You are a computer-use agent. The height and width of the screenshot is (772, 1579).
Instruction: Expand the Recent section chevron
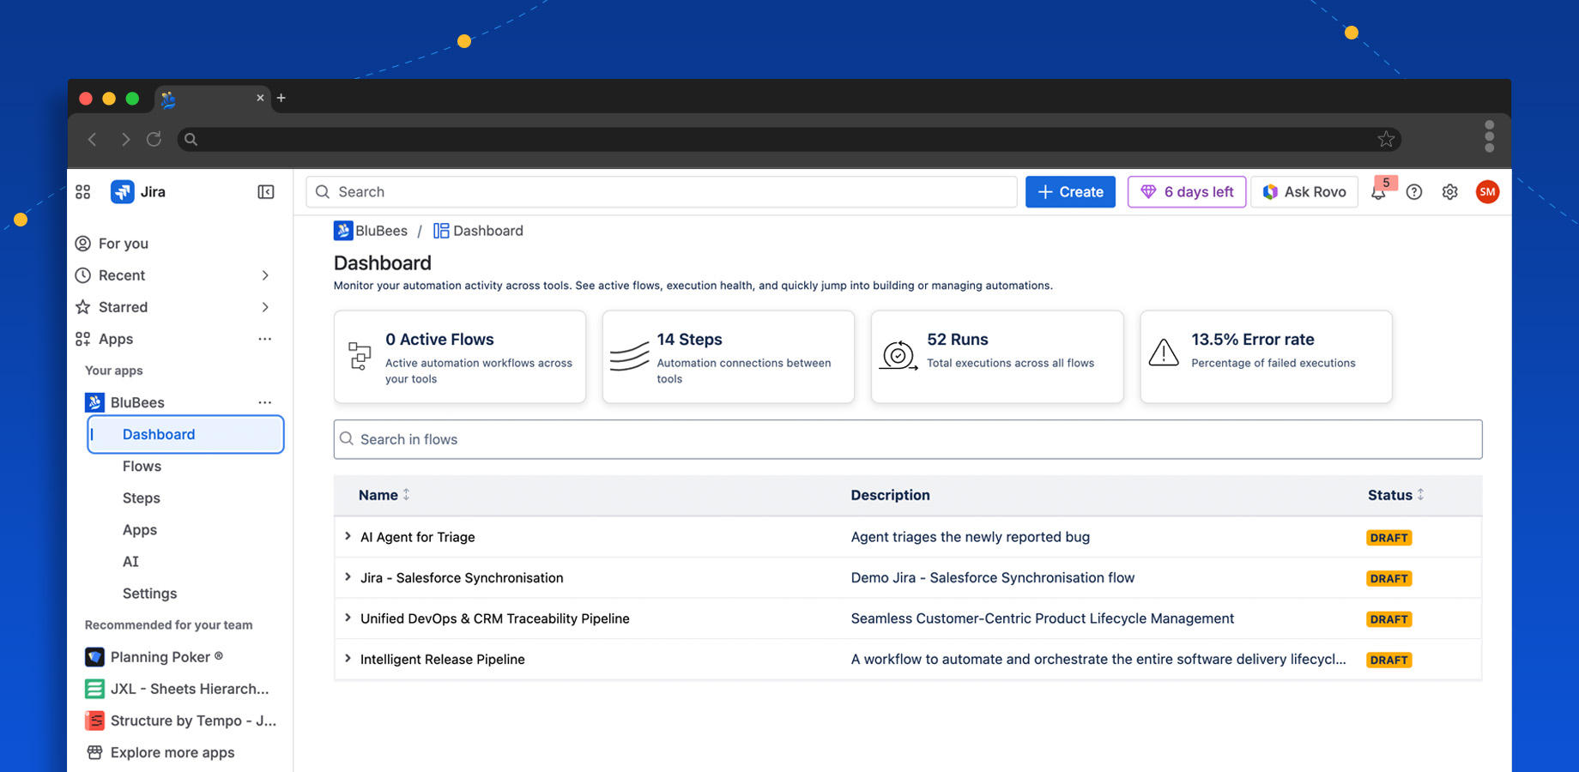point(265,275)
